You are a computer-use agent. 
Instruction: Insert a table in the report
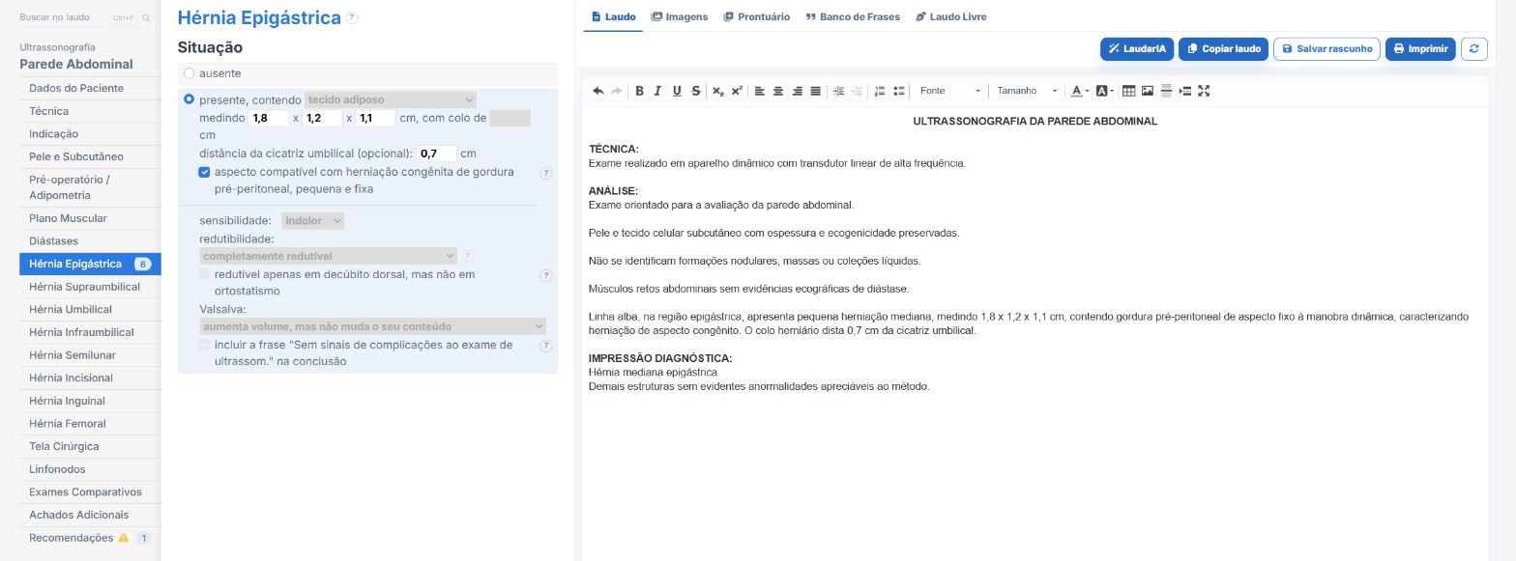(x=1128, y=91)
